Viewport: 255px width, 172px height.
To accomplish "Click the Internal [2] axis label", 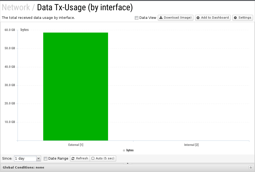I will point(191,145).
